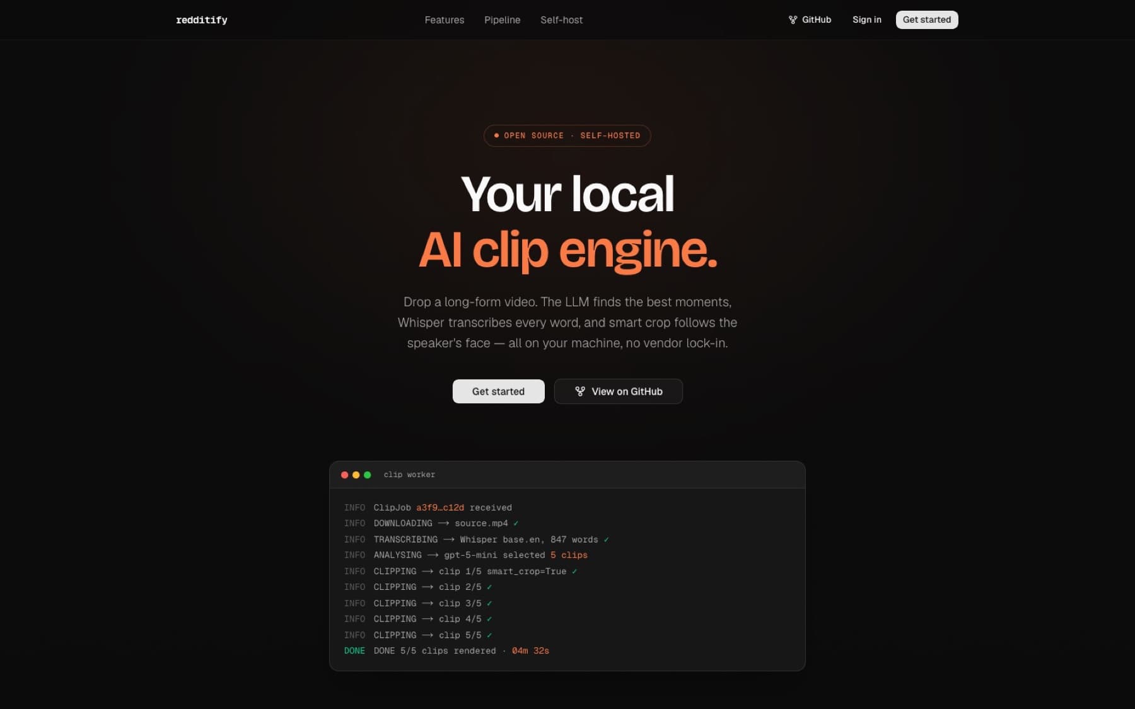1135x709 pixels.
Task: Click the checkmark after clip 2/5
Action: click(489, 587)
